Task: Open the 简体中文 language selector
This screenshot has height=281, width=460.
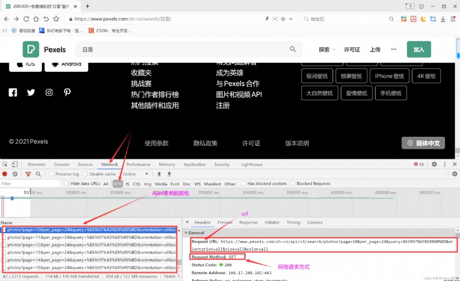Action: (423, 143)
